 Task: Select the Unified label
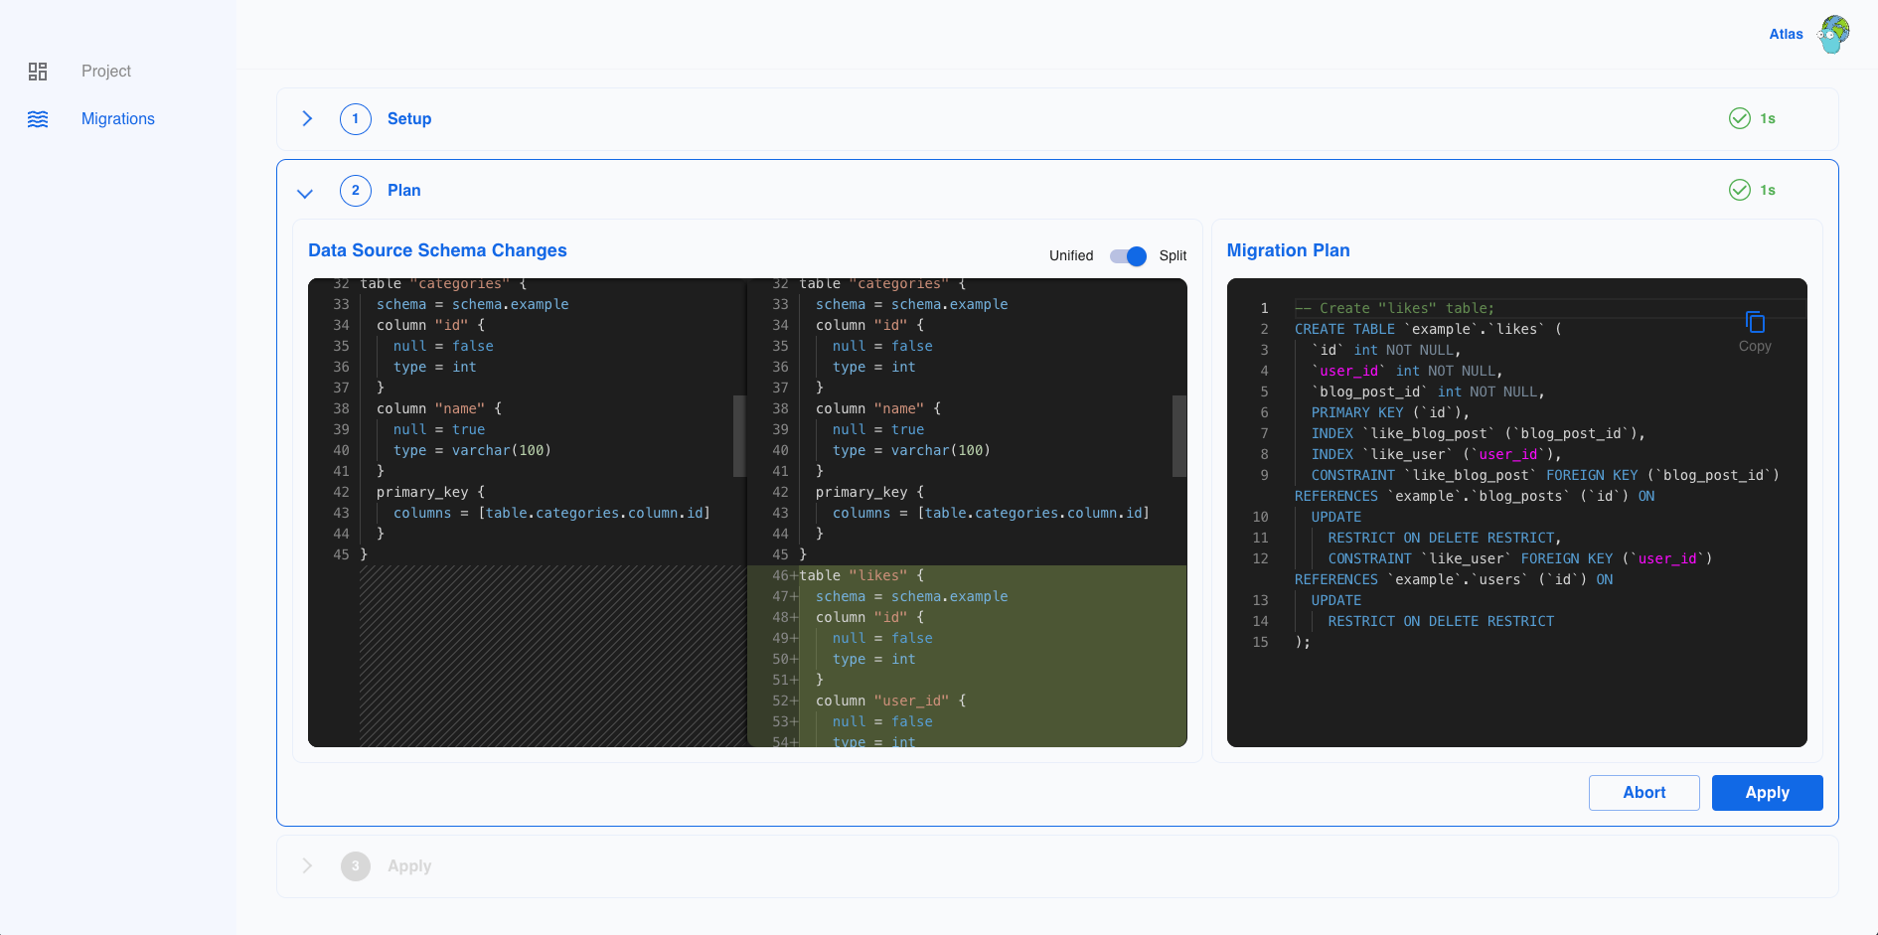(1071, 256)
